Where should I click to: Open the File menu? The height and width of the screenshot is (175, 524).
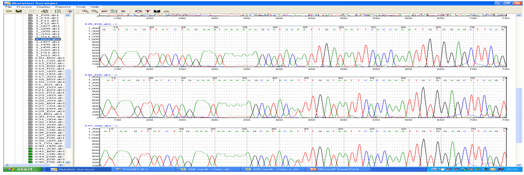[9, 7]
